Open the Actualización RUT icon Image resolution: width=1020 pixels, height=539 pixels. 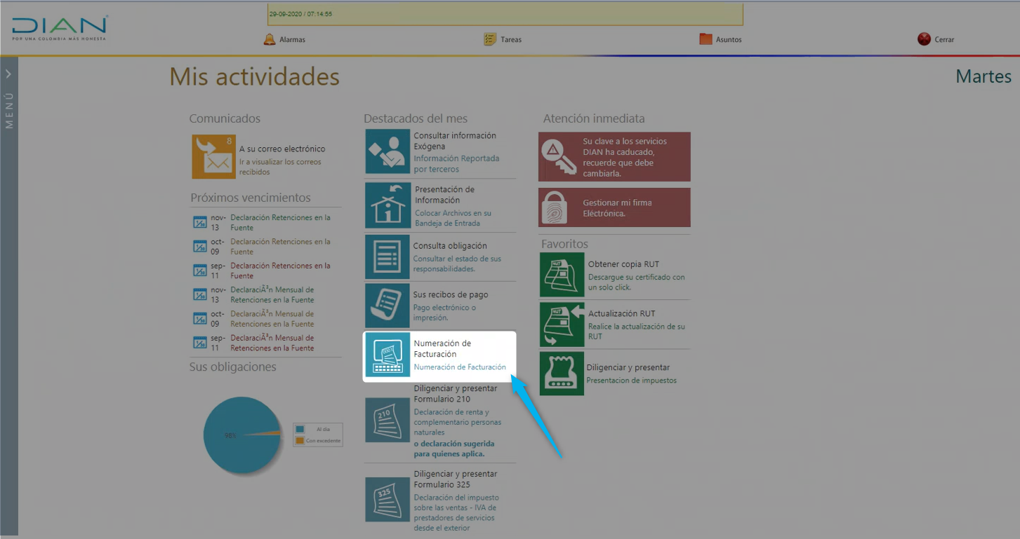pyautogui.click(x=562, y=325)
